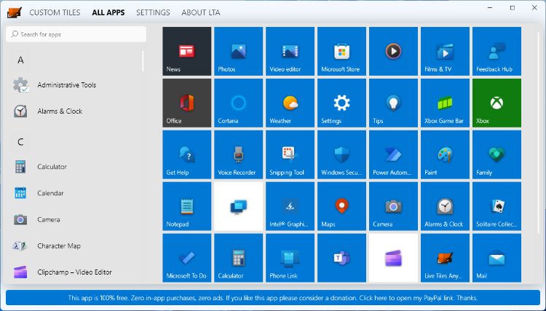Click the Calculator tile in grid
The height and width of the screenshot is (311, 546).
[238, 258]
